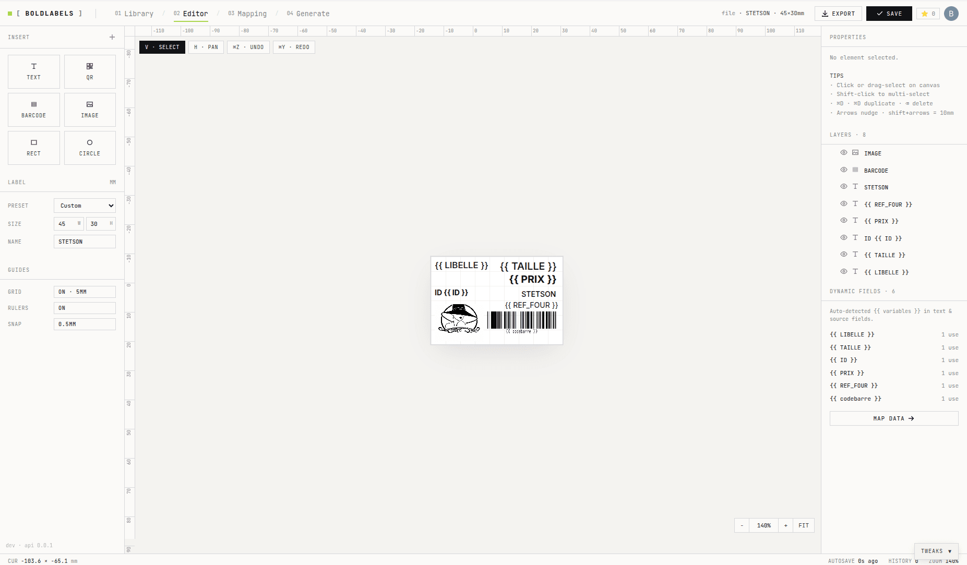Open the Preset dropdown

85,206
